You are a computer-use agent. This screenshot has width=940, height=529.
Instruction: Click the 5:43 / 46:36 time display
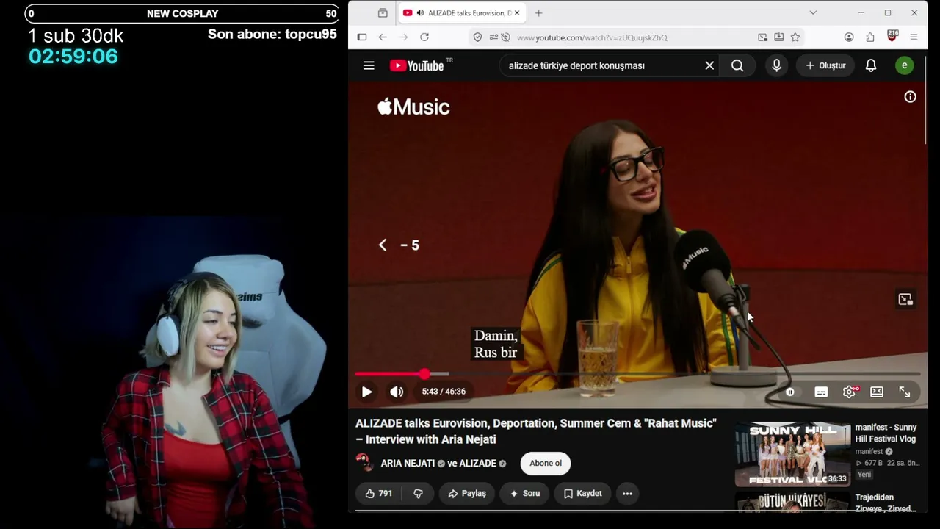point(444,392)
